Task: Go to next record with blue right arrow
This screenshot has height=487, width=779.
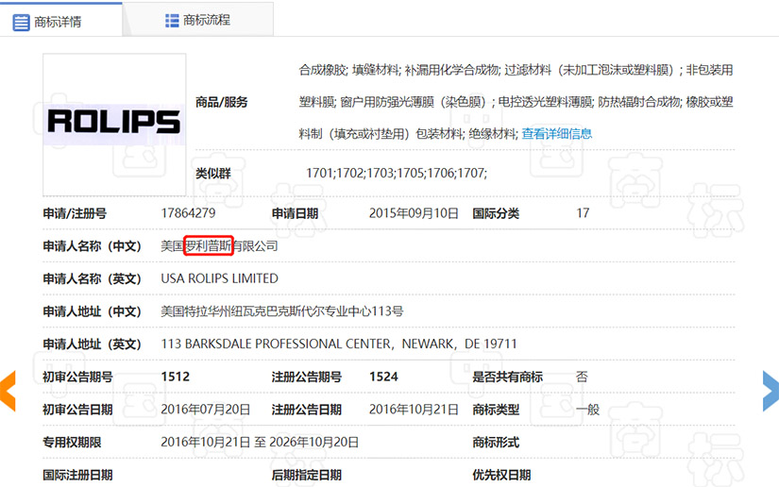Action: coord(771,390)
